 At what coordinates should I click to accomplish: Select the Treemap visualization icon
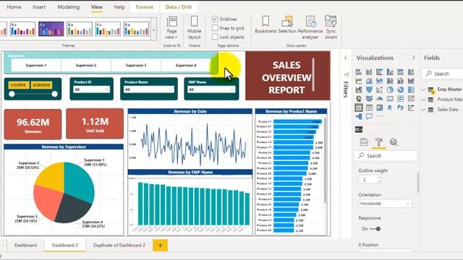[x=411, y=90]
